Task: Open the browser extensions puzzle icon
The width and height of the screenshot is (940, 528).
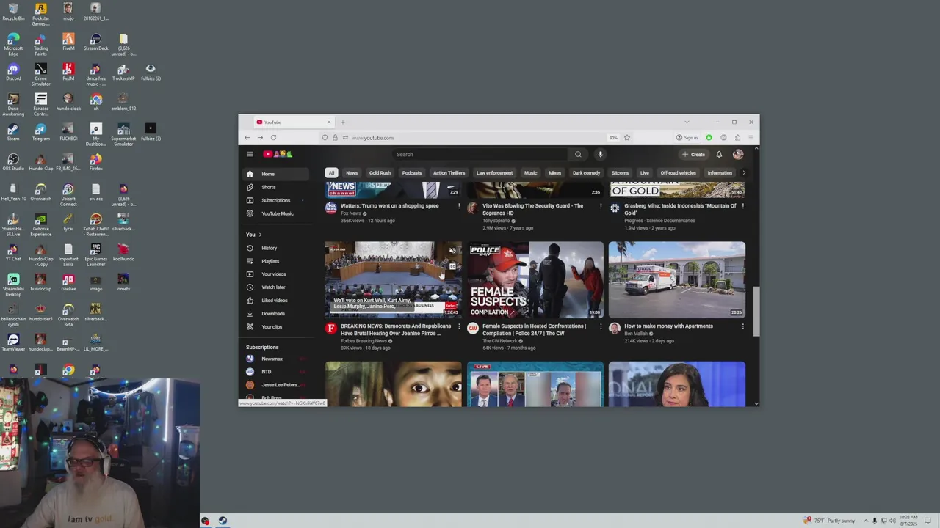Action: (737, 137)
